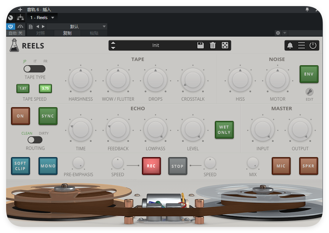Toggle the SPKR button
The height and width of the screenshot is (233, 329).
point(309,166)
